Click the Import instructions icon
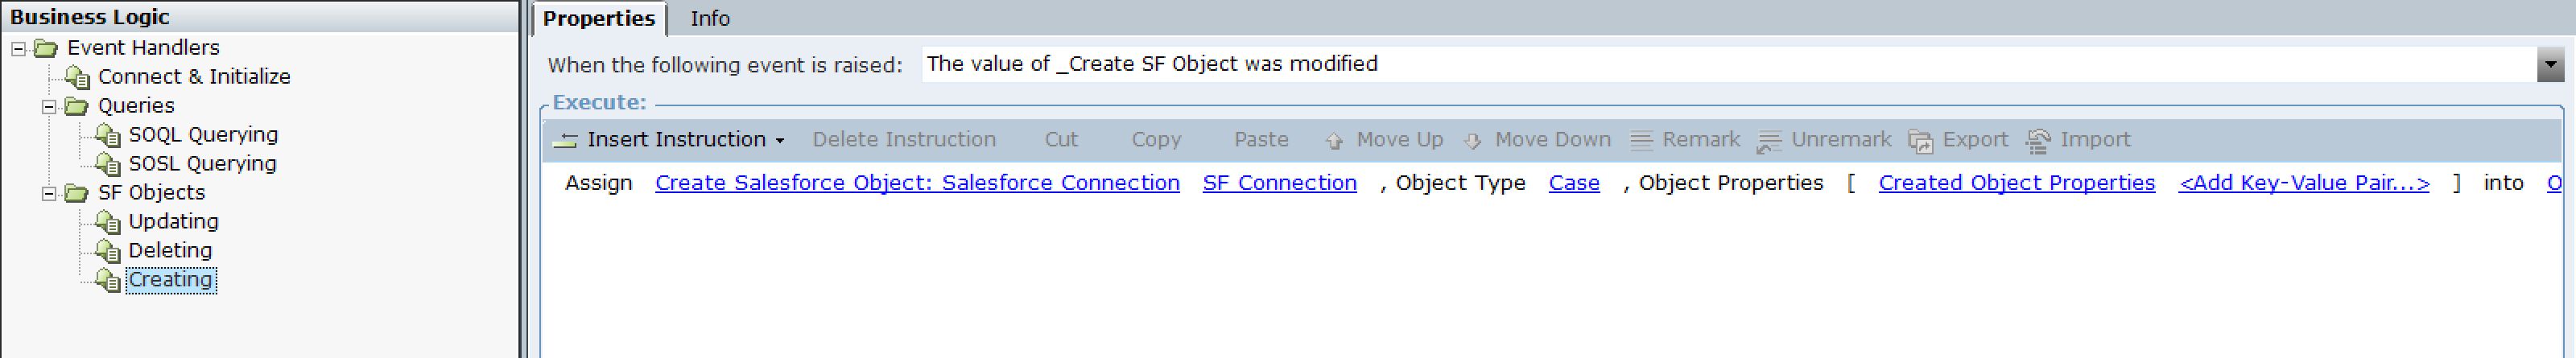 pos(2038,141)
